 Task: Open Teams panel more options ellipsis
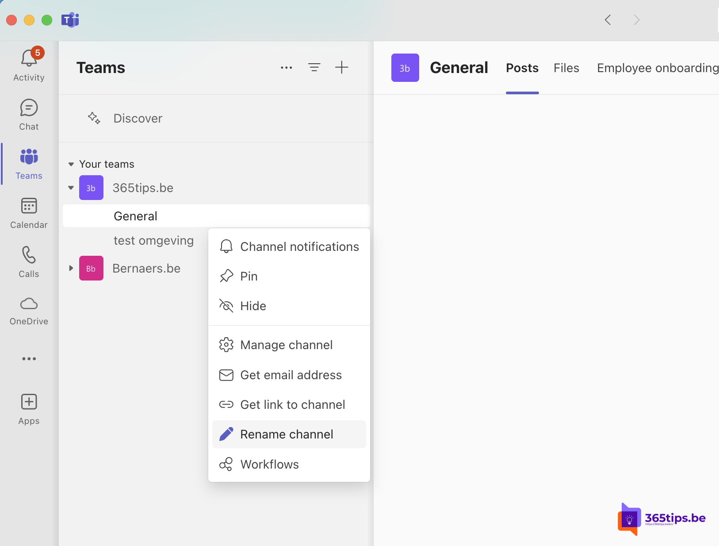[286, 67]
